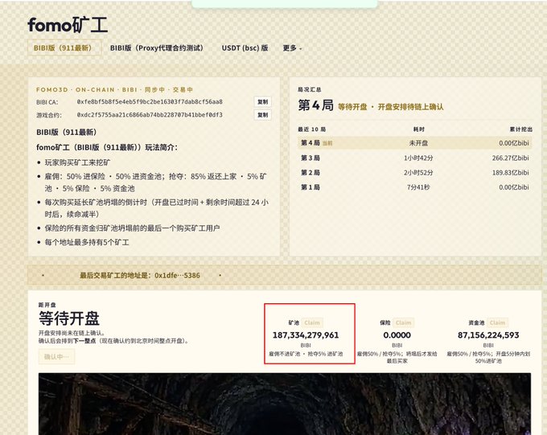Click the fomo矿工 site title
This screenshot has width=547, height=435.
pos(68,25)
